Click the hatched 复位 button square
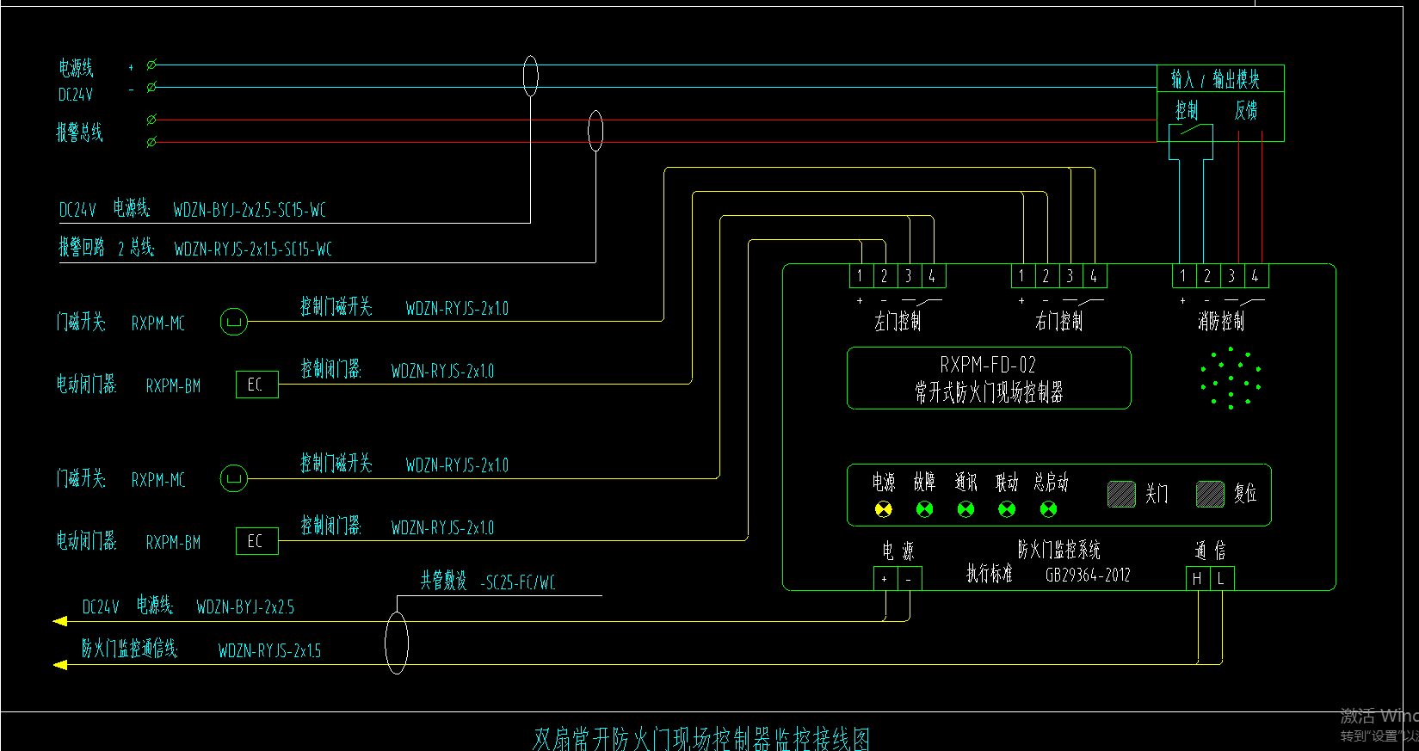The height and width of the screenshot is (751, 1419). pyautogui.click(x=1210, y=494)
